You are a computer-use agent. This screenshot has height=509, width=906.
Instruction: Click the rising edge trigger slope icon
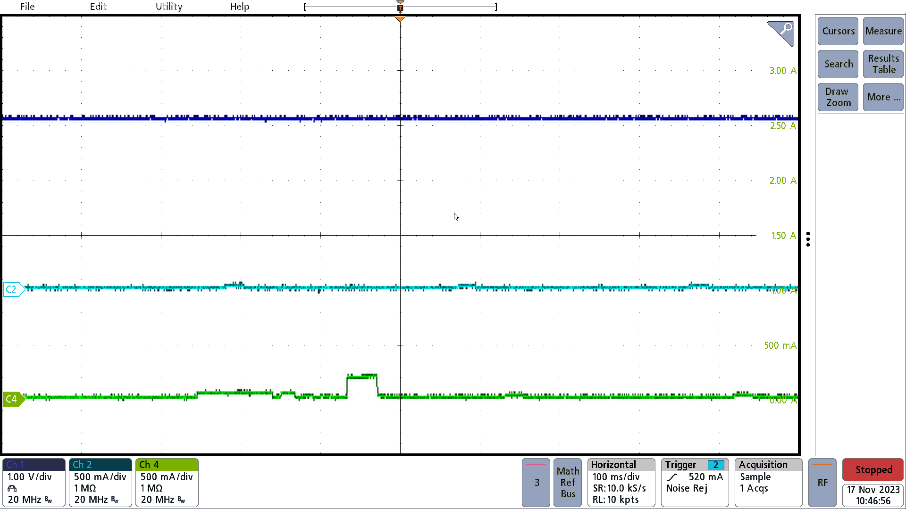coord(672,477)
